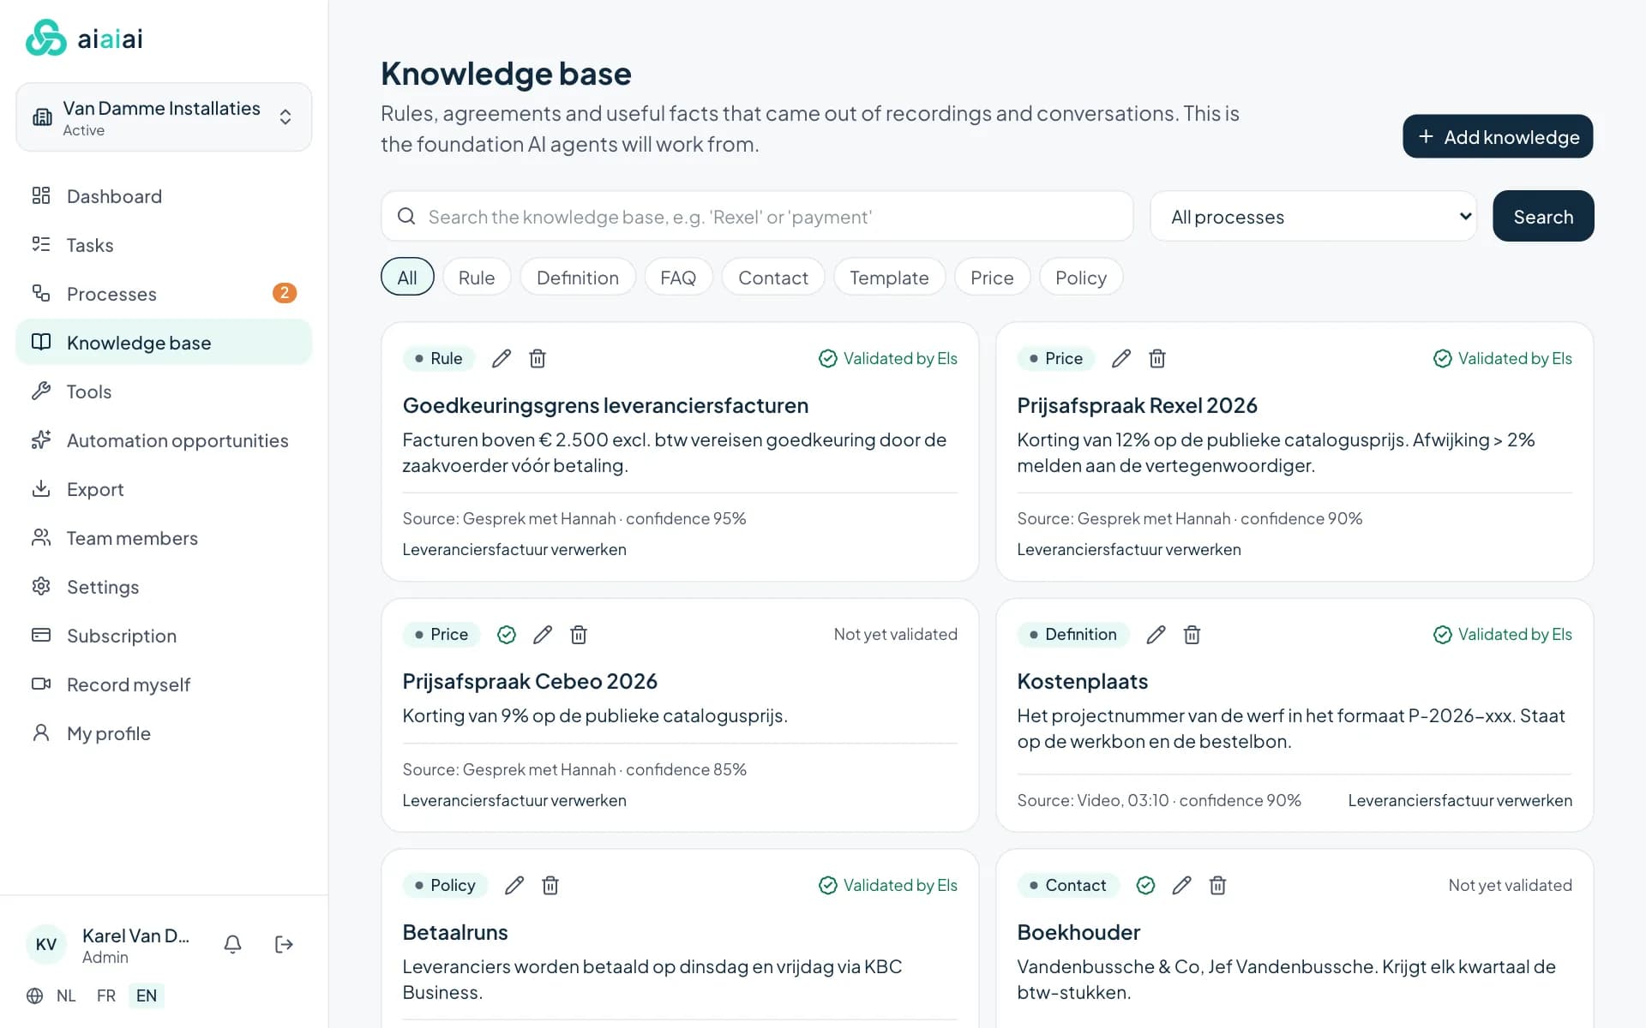Switch language to FR

click(106, 995)
